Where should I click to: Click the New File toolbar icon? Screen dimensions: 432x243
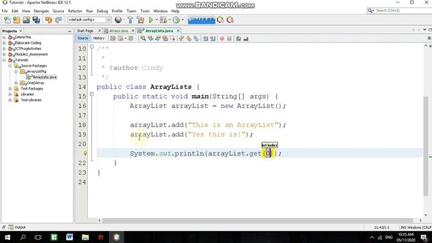[x=7, y=20]
